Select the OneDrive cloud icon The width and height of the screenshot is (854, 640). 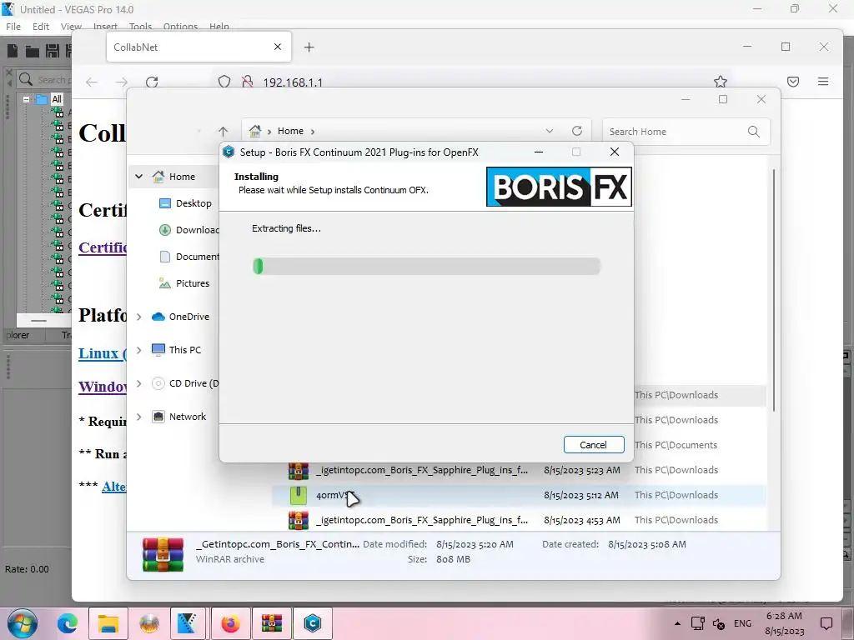pos(158,317)
